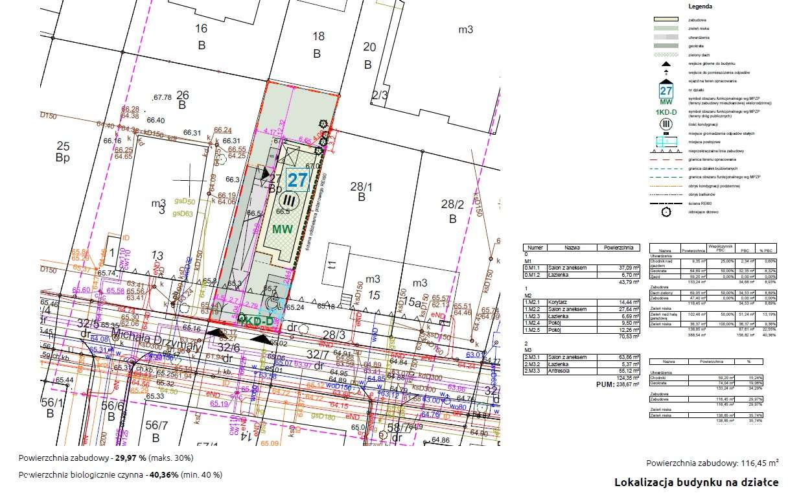Viewport: 788px width, 501px height.
Task: Select the Lokalizacja budynku na działce title
Action: [x=697, y=483]
